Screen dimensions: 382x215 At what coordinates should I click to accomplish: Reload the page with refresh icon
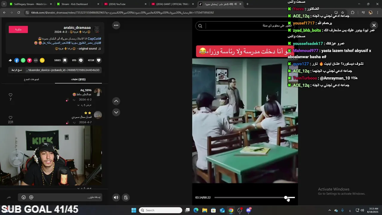click(x=19, y=13)
